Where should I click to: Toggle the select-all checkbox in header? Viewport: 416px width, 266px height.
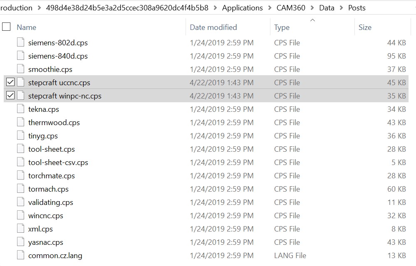pos(6,27)
